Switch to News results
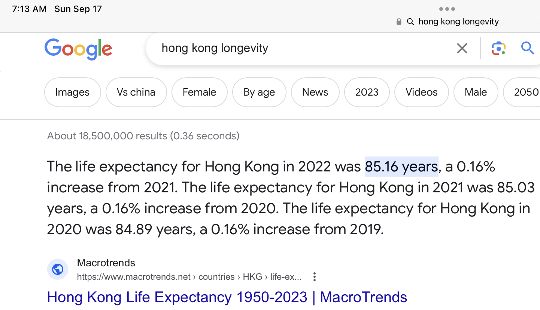 pyautogui.click(x=315, y=92)
